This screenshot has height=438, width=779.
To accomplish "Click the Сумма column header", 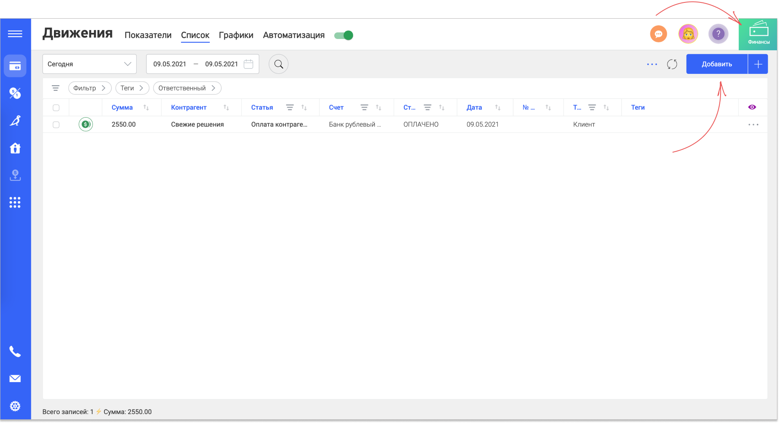I will 122,107.
